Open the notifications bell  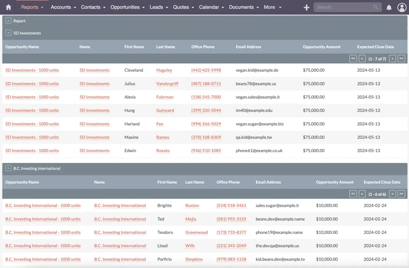389,7
